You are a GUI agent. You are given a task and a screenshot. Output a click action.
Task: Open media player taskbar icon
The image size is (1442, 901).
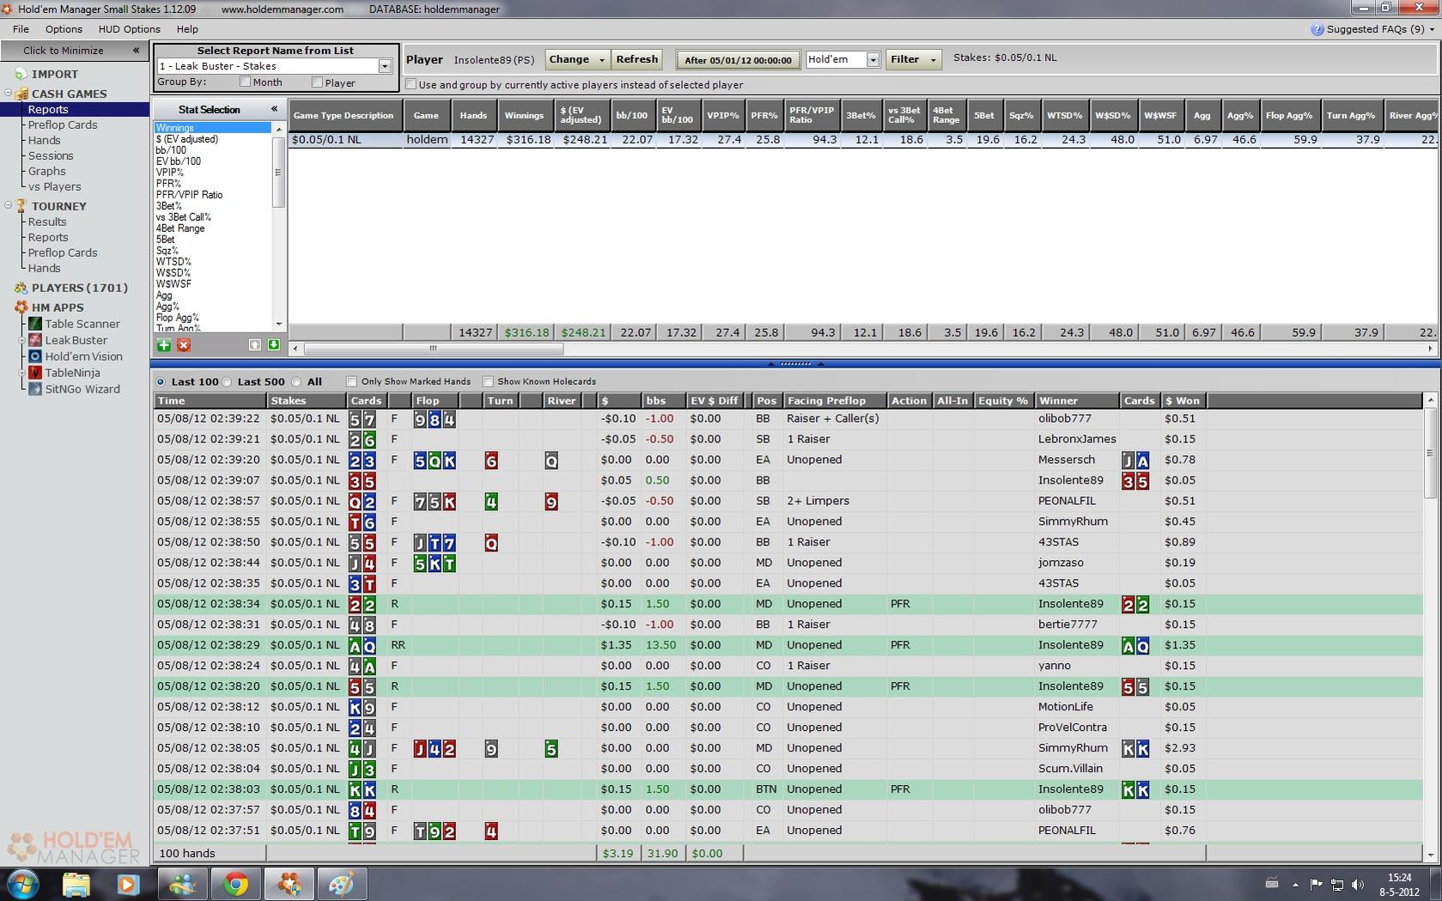tap(128, 884)
